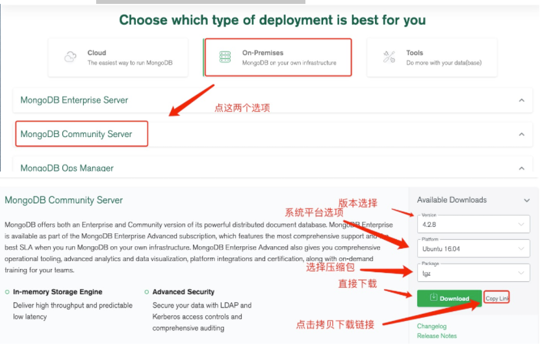Open the Platform dropdown showing Ubuntu 16.04
The image size is (540, 345).
coord(474,249)
